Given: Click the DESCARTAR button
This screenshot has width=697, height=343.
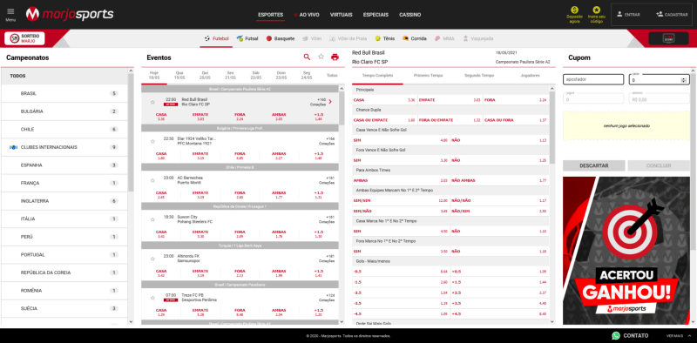Looking at the screenshot, I should click(x=594, y=165).
